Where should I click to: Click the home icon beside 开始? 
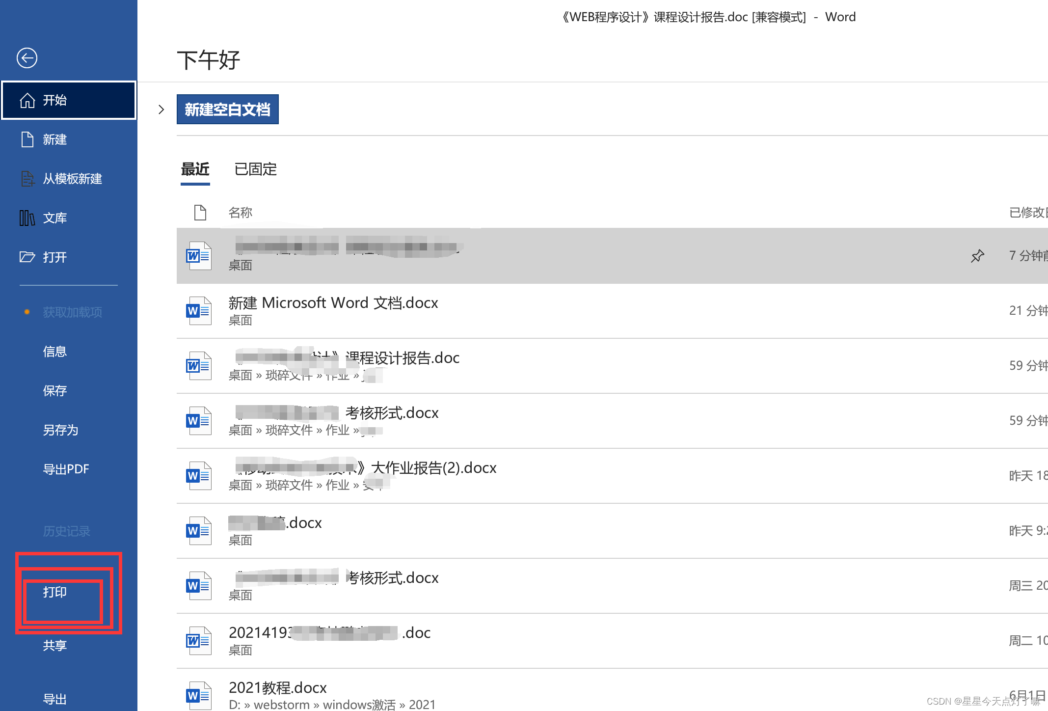27,100
